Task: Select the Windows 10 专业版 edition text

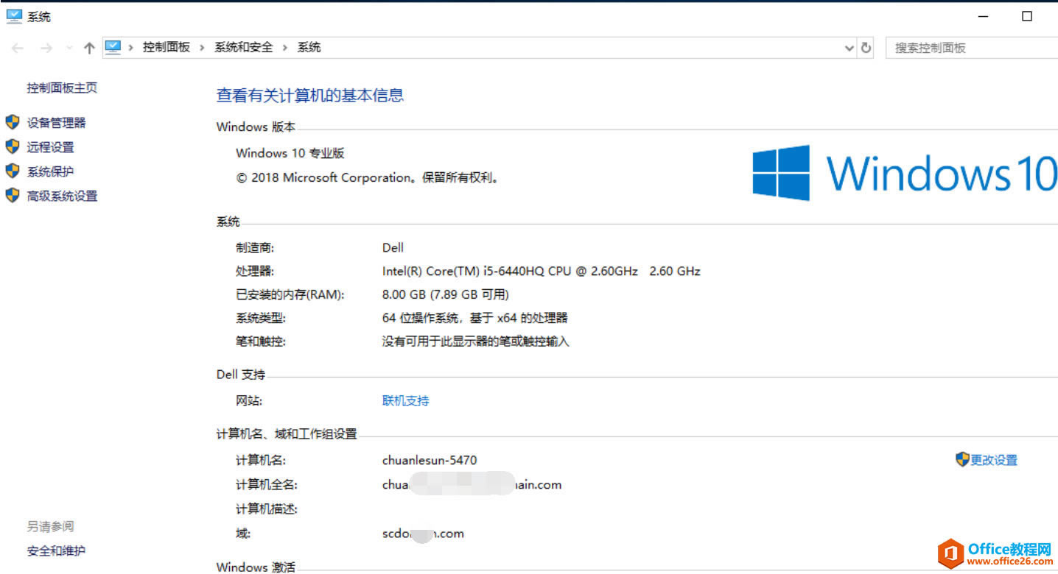Action: (290, 153)
